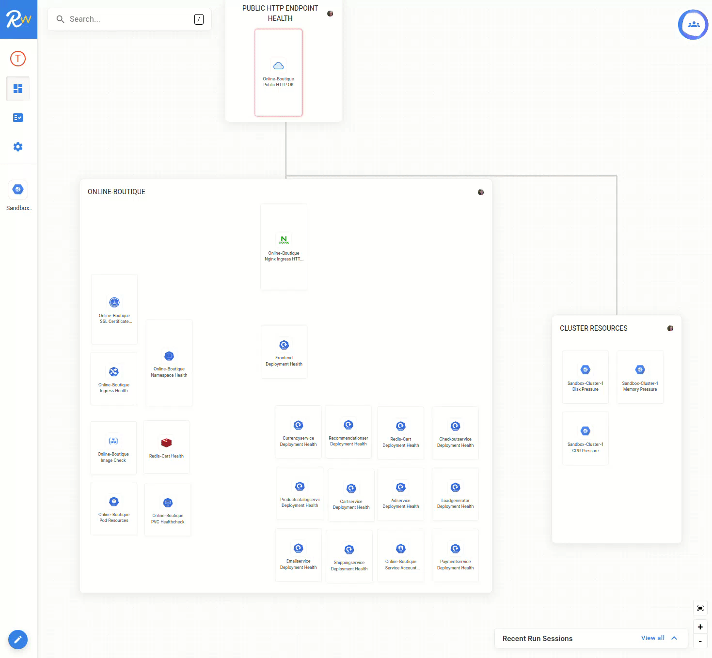Click the Online-Boutique group owner avatar

[481, 192]
